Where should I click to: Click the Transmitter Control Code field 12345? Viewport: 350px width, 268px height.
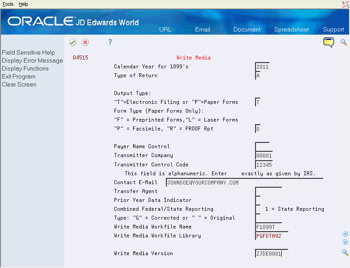coord(264,165)
